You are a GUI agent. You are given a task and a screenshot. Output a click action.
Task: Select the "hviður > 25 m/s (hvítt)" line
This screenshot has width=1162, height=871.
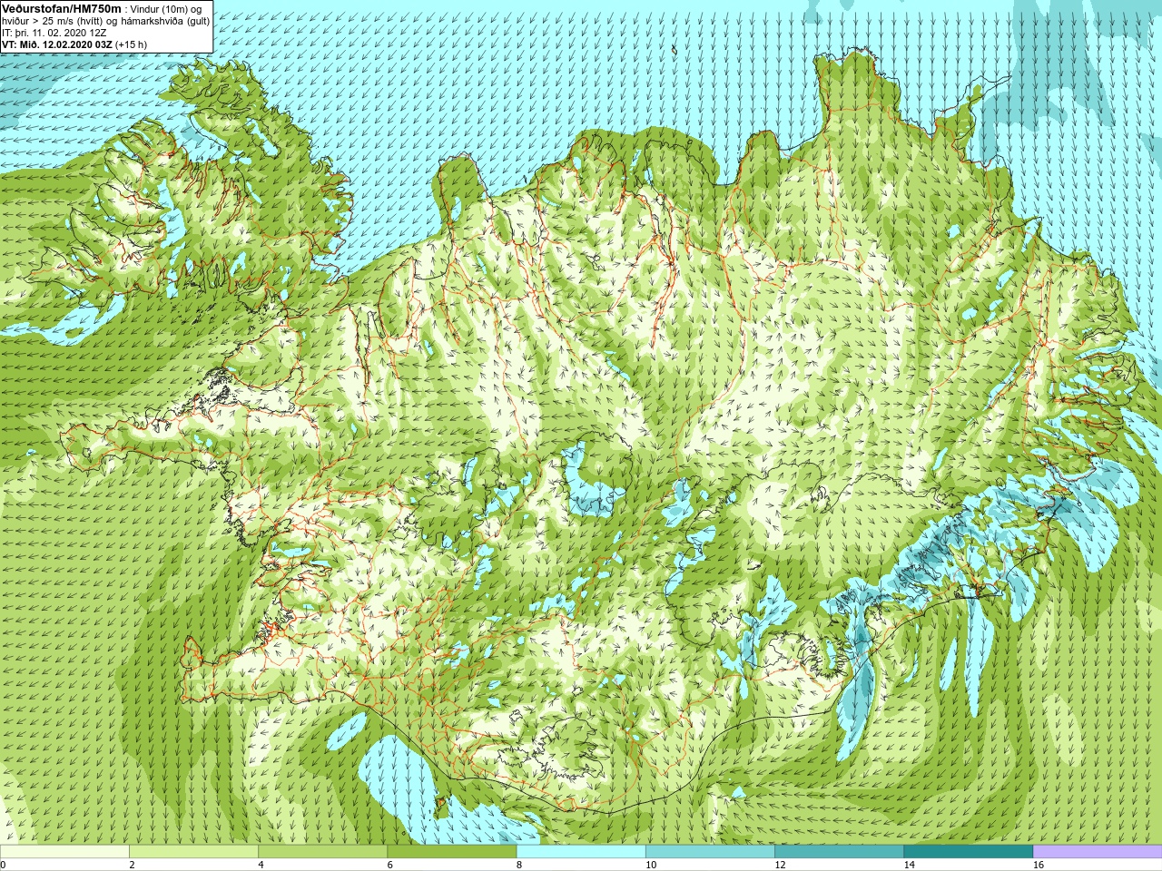(x=105, y=21)
